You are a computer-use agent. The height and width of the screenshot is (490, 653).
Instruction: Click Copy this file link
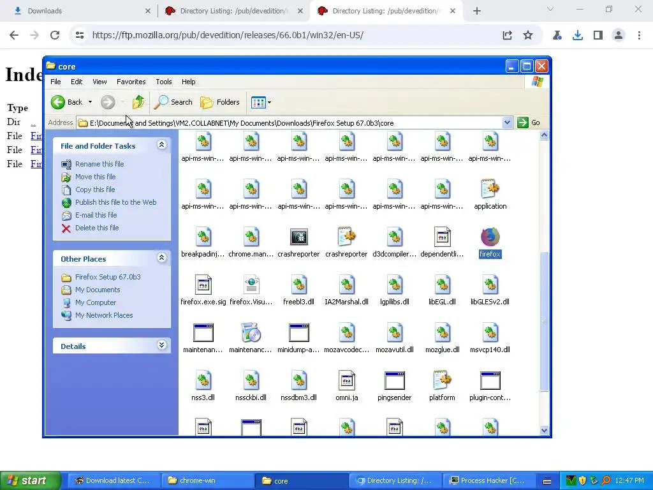point(95,189)
